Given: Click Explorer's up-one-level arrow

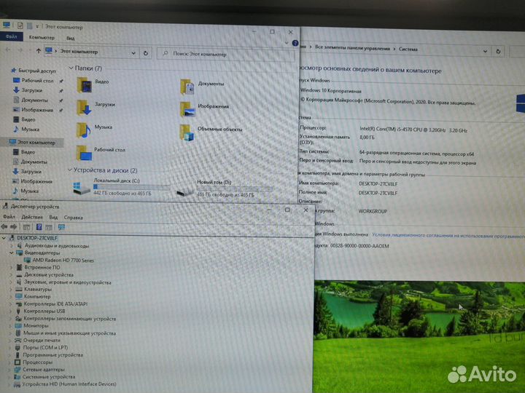Looking at the screenshot, I should 38,51.
